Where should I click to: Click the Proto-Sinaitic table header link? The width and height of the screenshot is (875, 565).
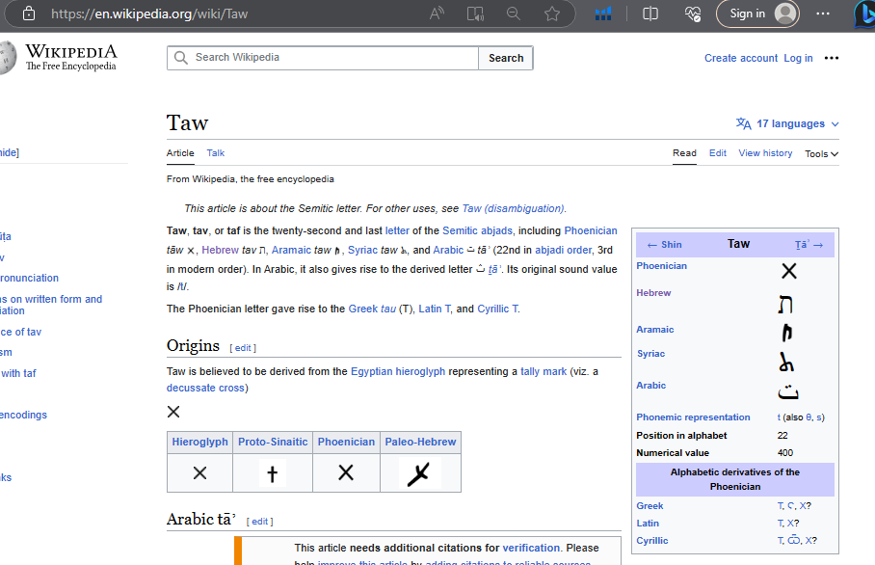tap(273, 442)
